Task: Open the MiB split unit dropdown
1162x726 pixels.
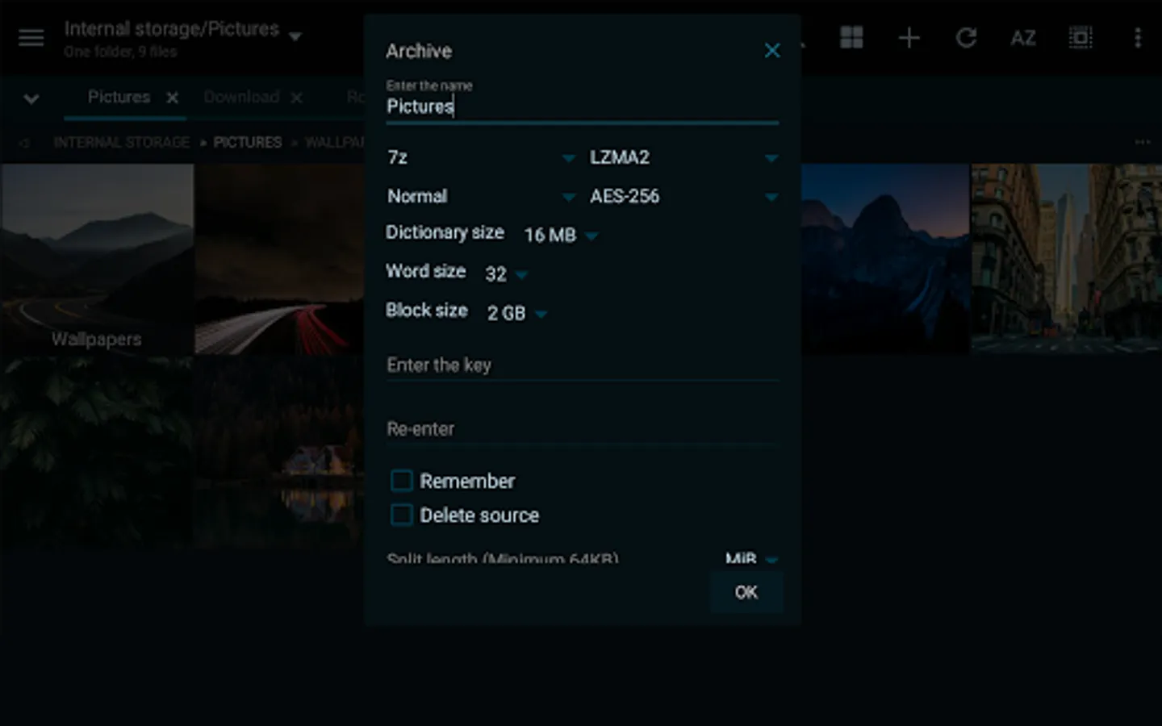Action: coord(750,557)
